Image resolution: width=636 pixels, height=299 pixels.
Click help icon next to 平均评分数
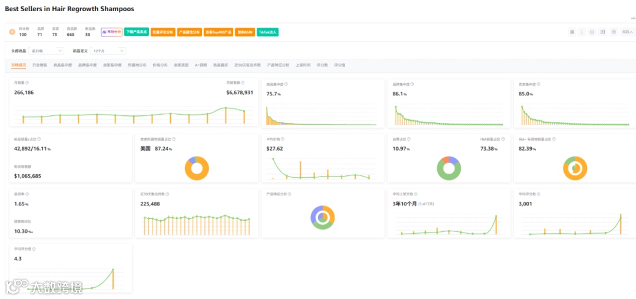click(x=539, y=194)
